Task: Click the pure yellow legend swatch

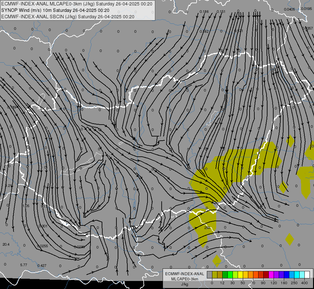Action: click(x=241, y=275)
